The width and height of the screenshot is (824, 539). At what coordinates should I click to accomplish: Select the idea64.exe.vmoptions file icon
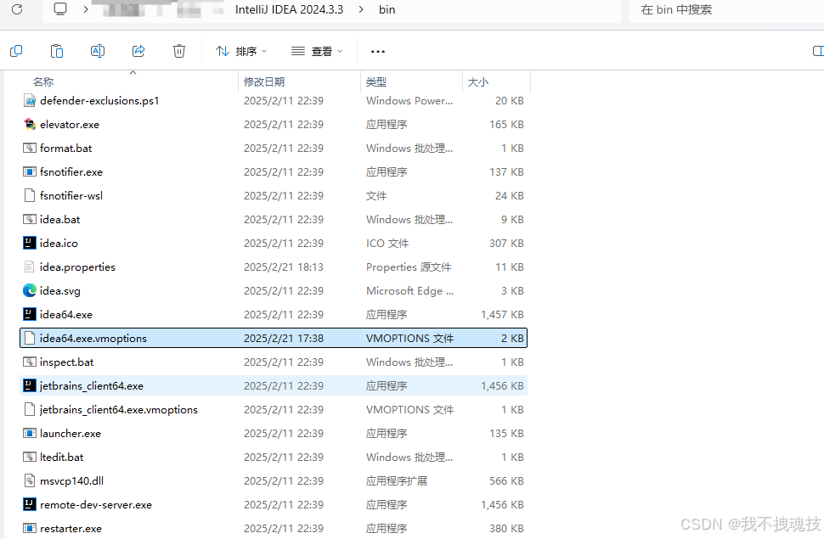pyautogui.click(x=30, y=338)
